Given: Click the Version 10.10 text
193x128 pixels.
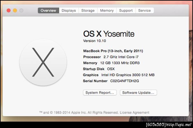Looking at the screenshot, I should (x=95, y=41).
